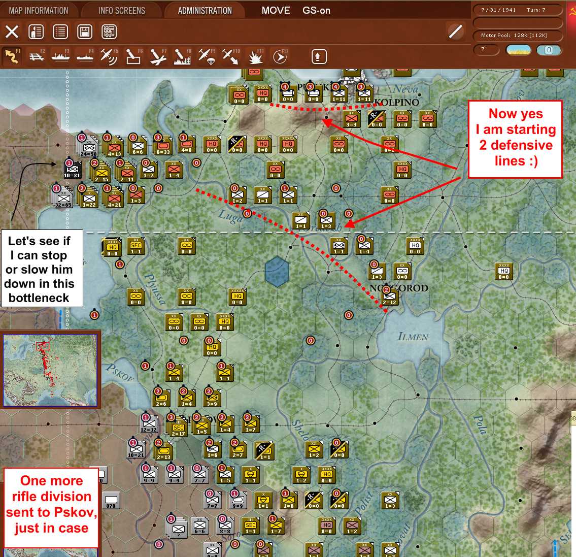Image resolution: width=576 pixels, height=557 pixels.
Task: Select the 2=12 unit at Novgorod
Action: pyautogui.click(x=389, y=297)
